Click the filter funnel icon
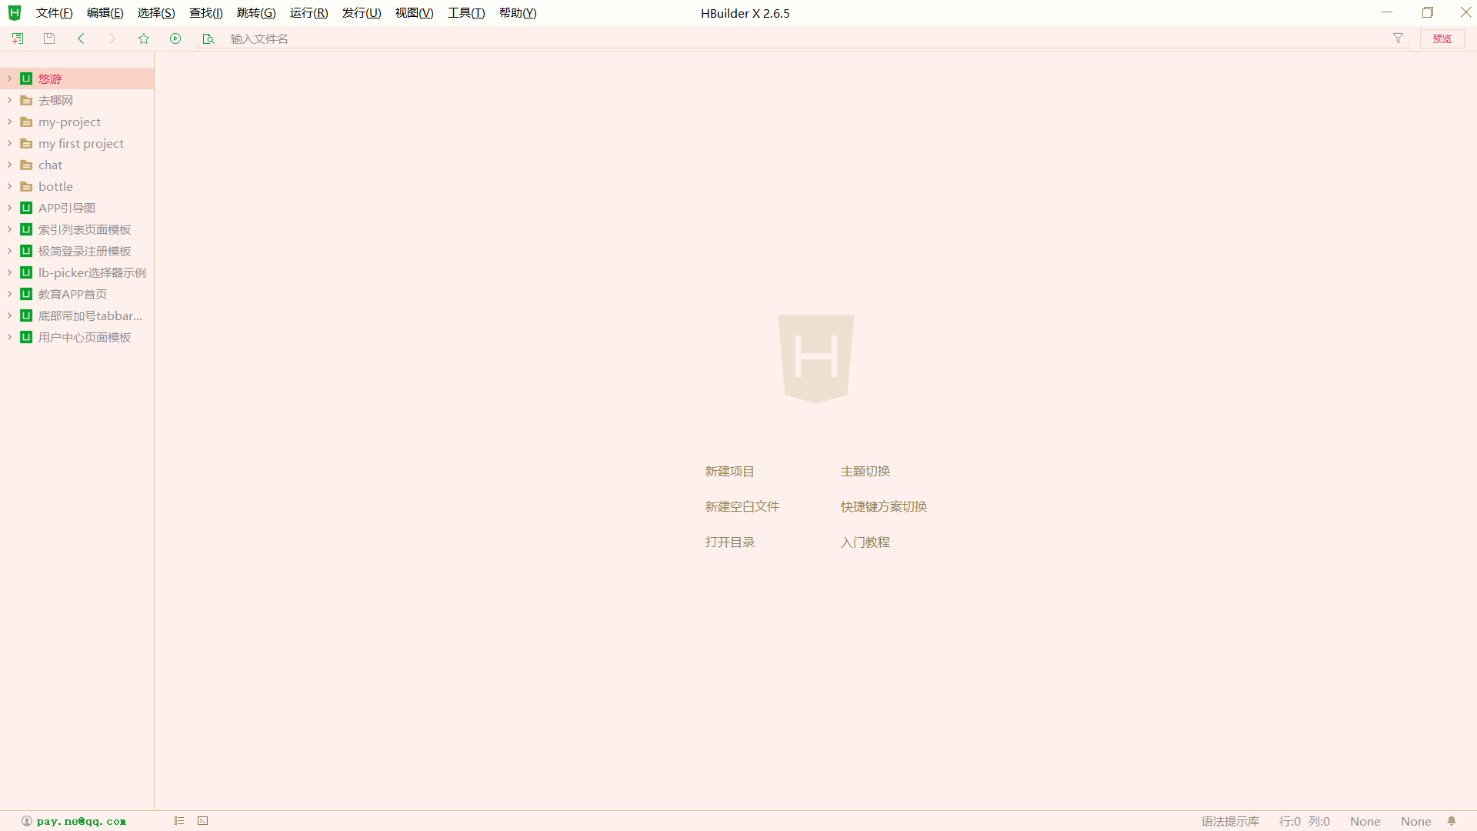Image resolution: width=1477 pixels, height=831 pixels. point(1398,38)
